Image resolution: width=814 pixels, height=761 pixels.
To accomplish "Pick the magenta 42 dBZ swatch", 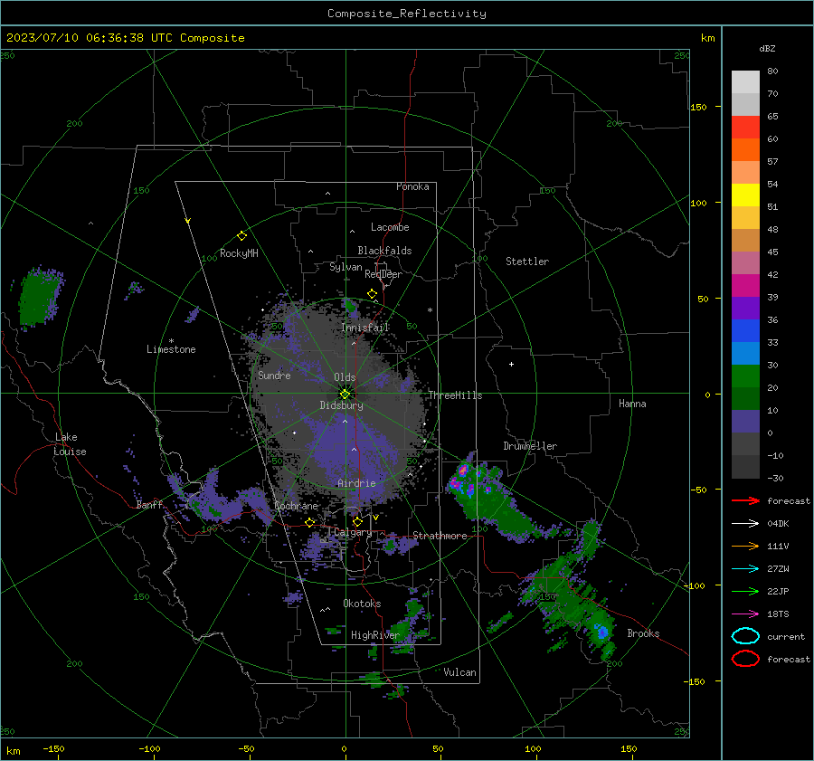I will (745, 285).
